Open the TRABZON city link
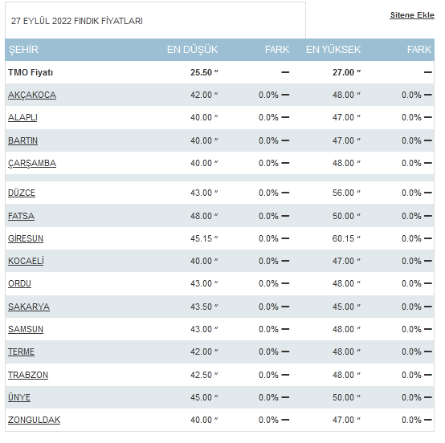The width and height of the screenshot is (445, 443). tap(28, 376)
